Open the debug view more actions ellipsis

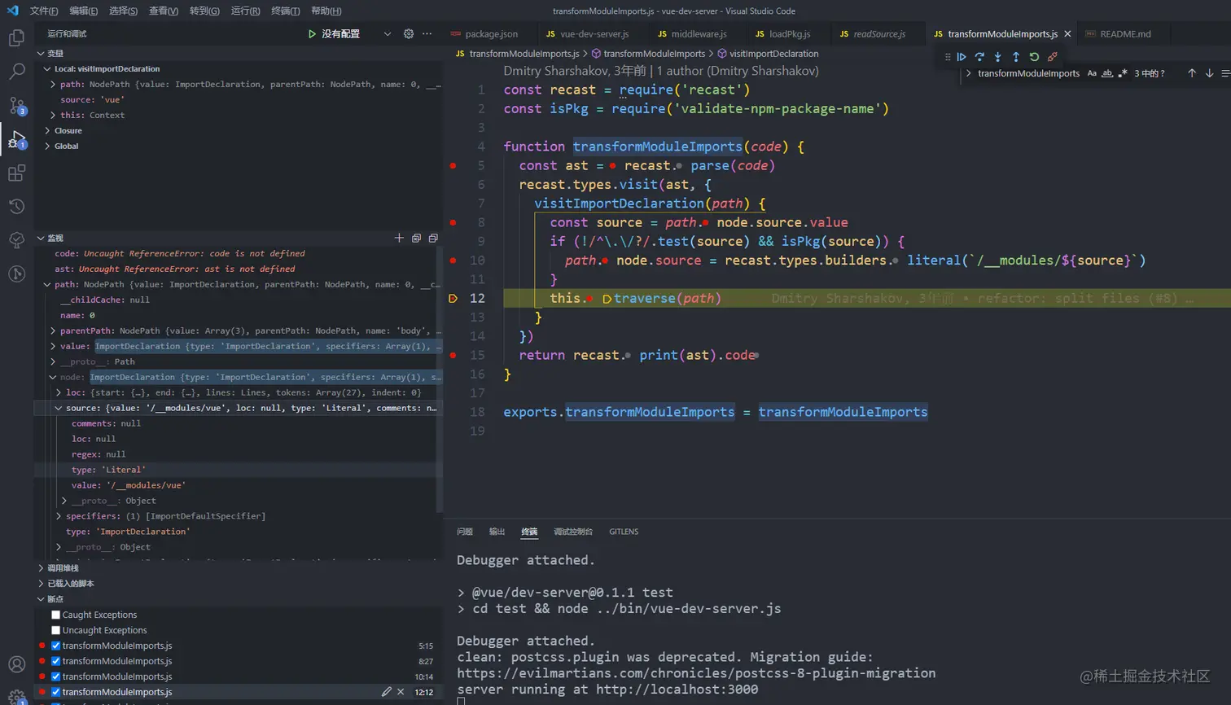[x=427, y=34]
